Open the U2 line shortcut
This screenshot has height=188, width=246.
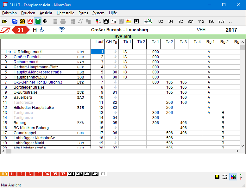(x=161, y=22)
